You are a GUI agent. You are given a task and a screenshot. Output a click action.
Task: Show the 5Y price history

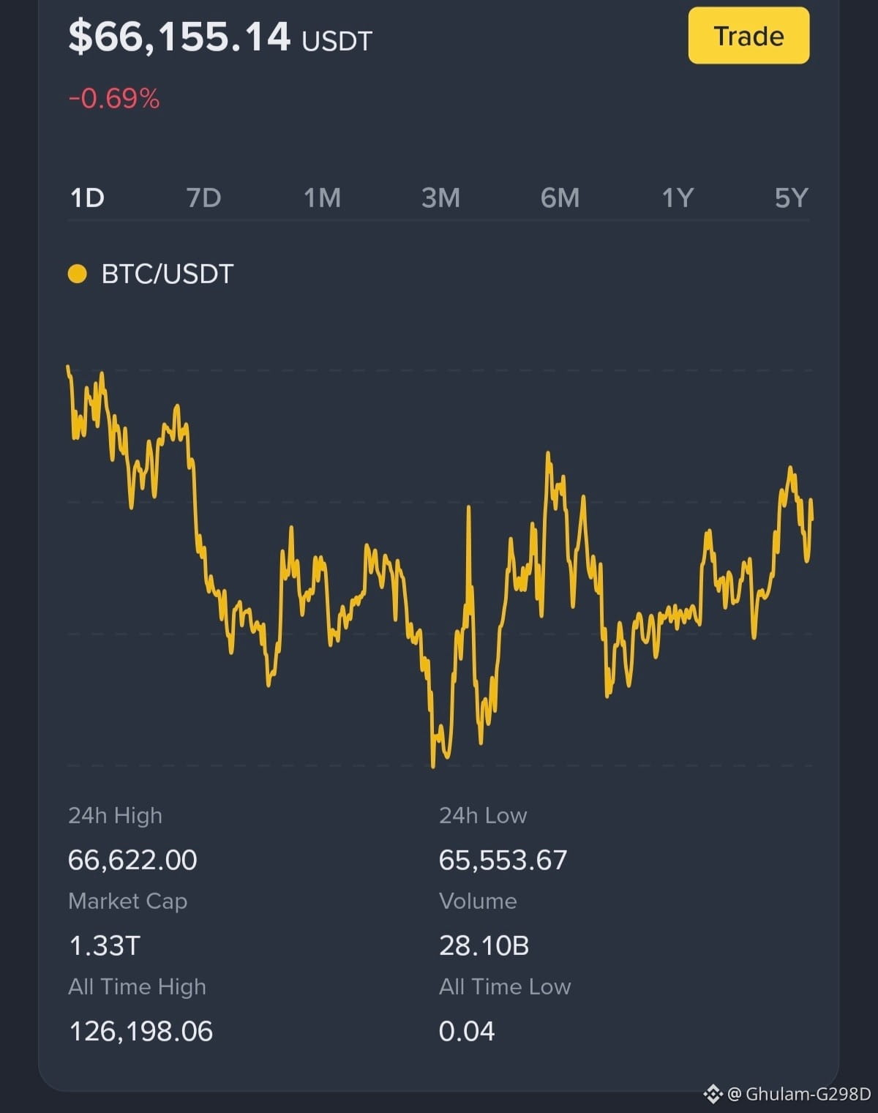point(791,198)
